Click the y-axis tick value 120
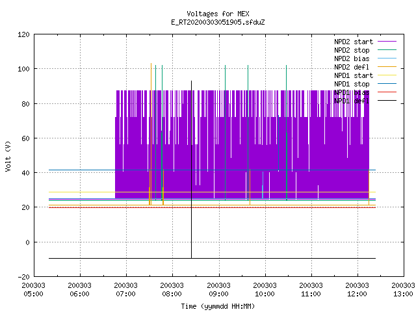The image size is (416, 312). pyautogui.click(x=23, y=34)
